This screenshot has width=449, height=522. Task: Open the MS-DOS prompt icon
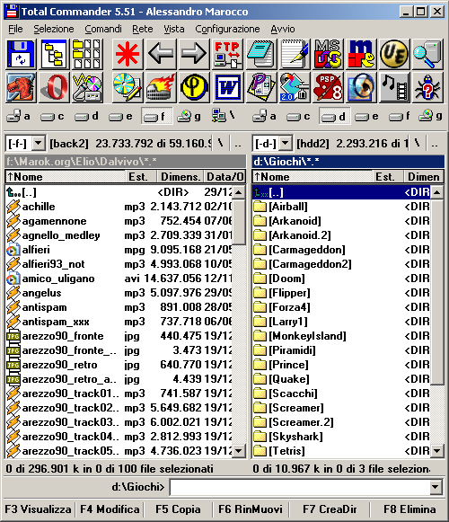(328, 54)
